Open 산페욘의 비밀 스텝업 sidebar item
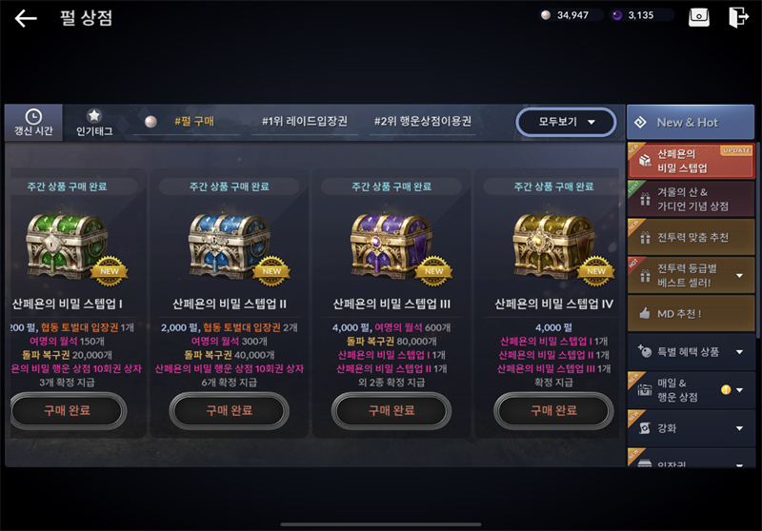762x531 pixels. [691, 161]
